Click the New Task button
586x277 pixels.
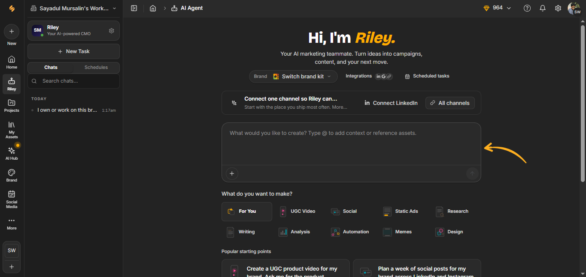tap(73, 51)
